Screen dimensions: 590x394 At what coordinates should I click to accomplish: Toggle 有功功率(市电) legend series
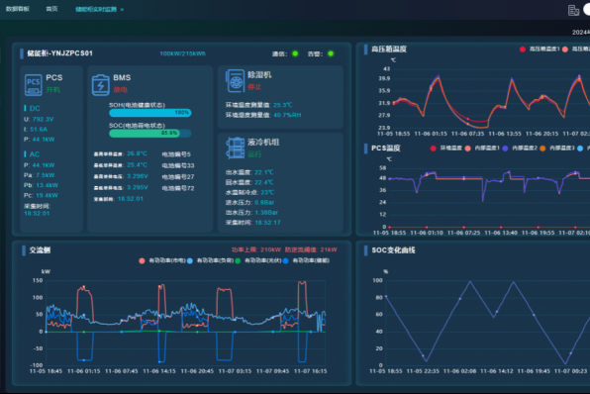click(x=162, y=260)
